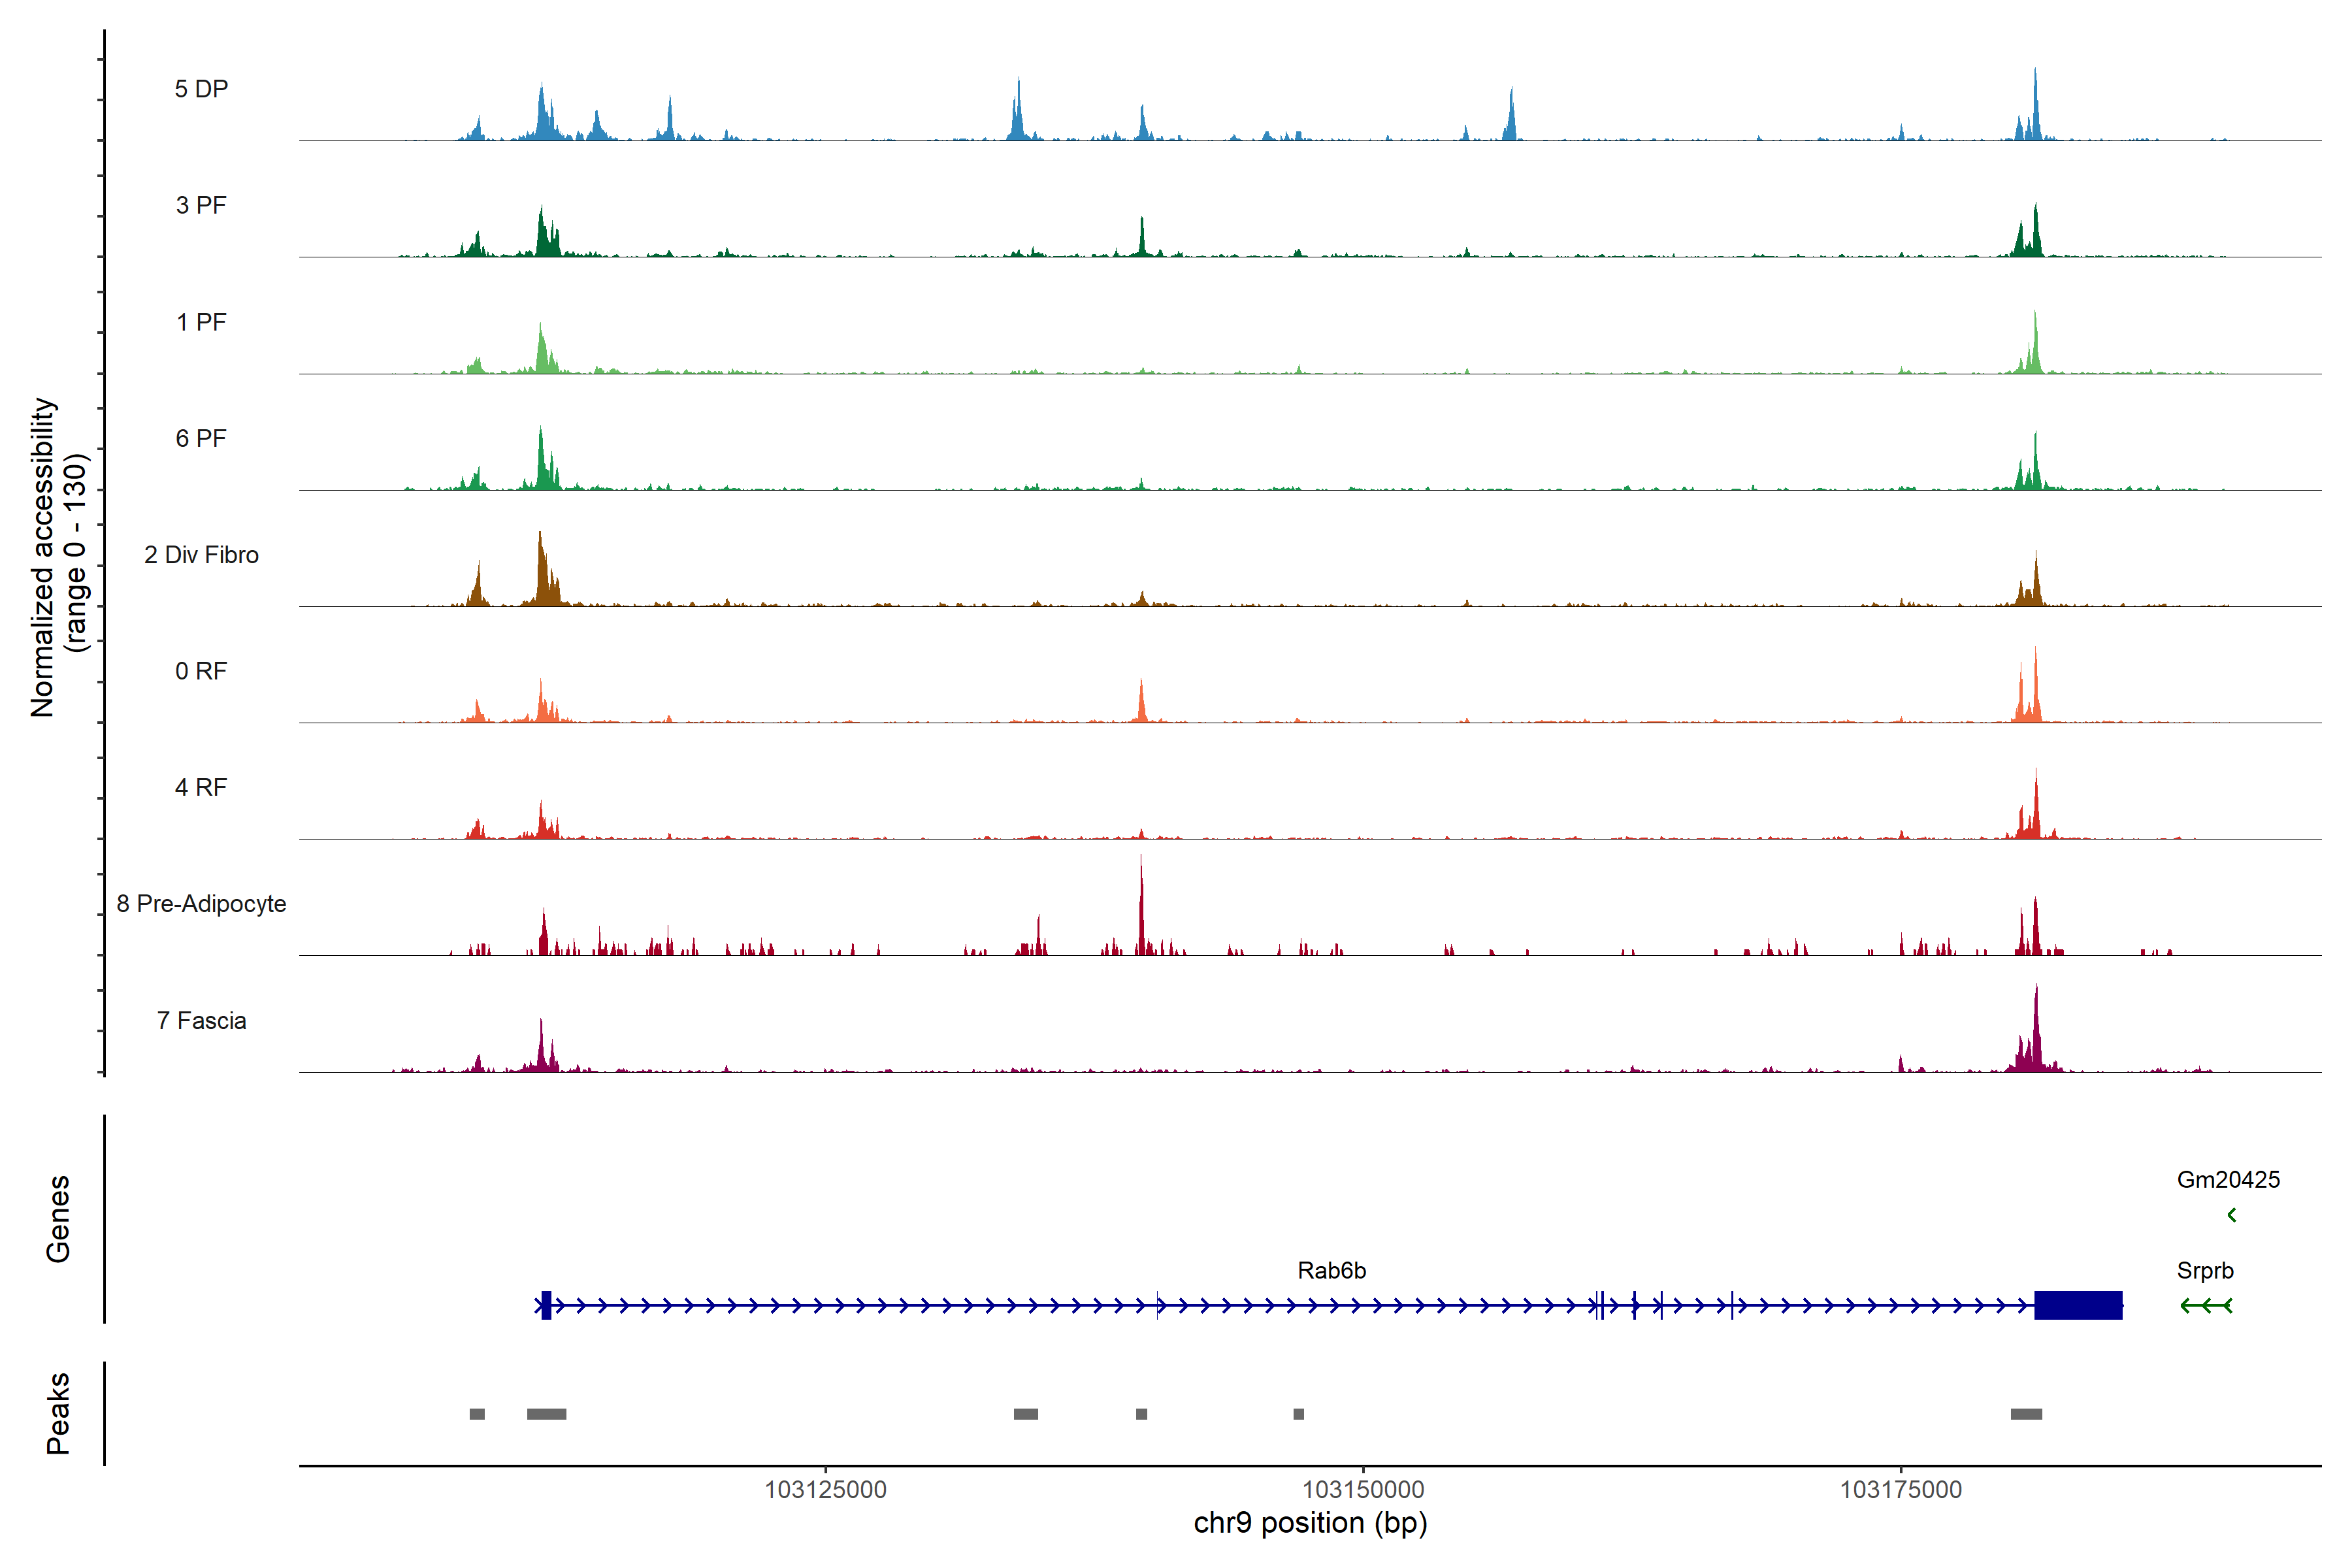Click the Gm20425 green arrow marker
2352x1568 pixels.
tap(2231, 1215)
